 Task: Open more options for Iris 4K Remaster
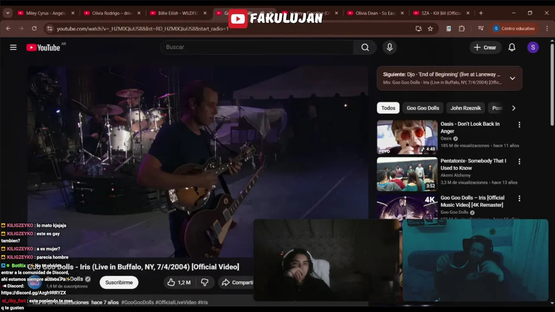click(x=519, y=198)
